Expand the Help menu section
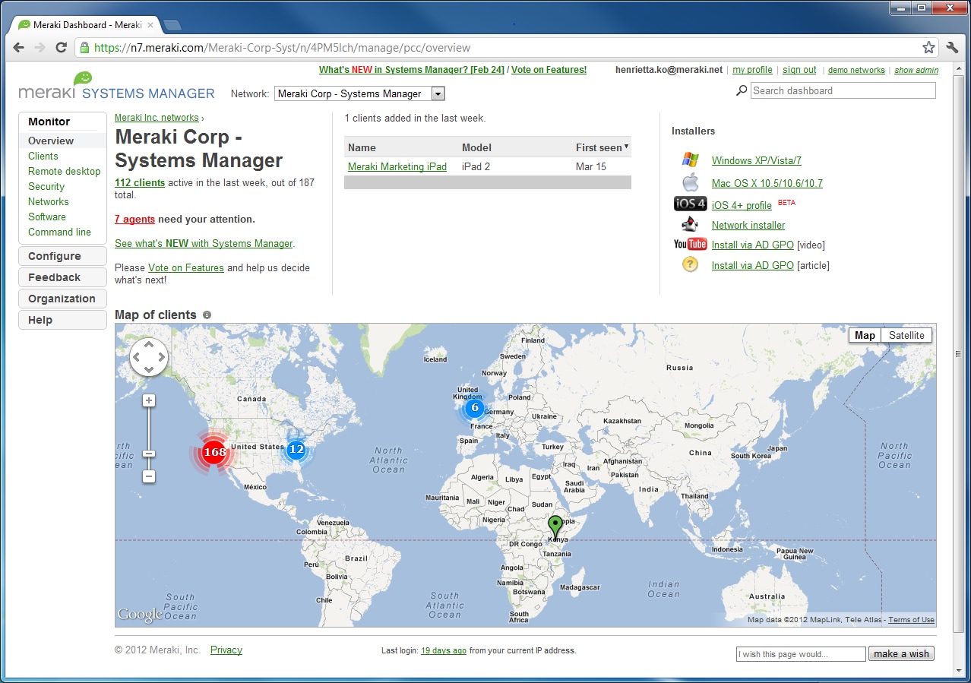 click(x=62, y=320)
